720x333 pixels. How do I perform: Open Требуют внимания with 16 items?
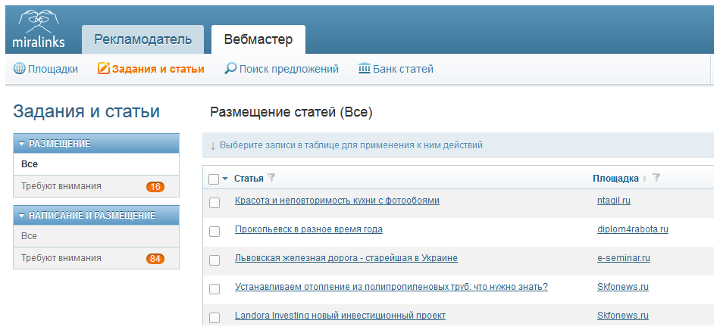[x=96, y=186]
